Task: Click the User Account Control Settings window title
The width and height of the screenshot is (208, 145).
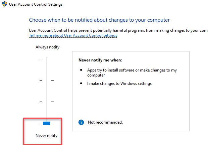Action: coord(35,5)
